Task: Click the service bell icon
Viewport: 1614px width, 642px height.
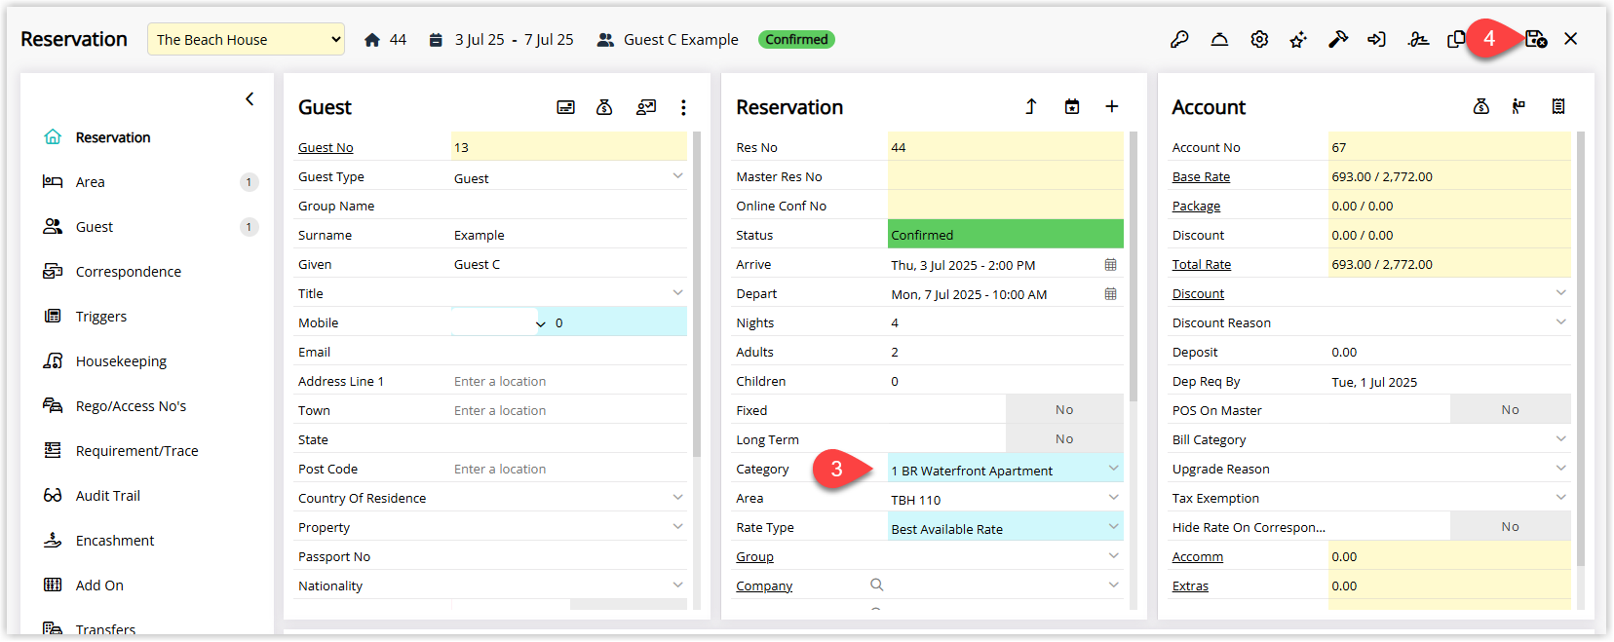Action: pos(1219,40)
